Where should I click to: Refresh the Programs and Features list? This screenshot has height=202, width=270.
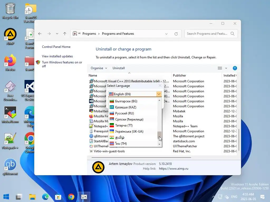[x=176, y=34]
